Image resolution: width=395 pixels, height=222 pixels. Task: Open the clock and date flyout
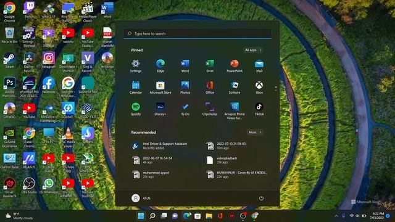pyautogui.click(x=376, y=216)
